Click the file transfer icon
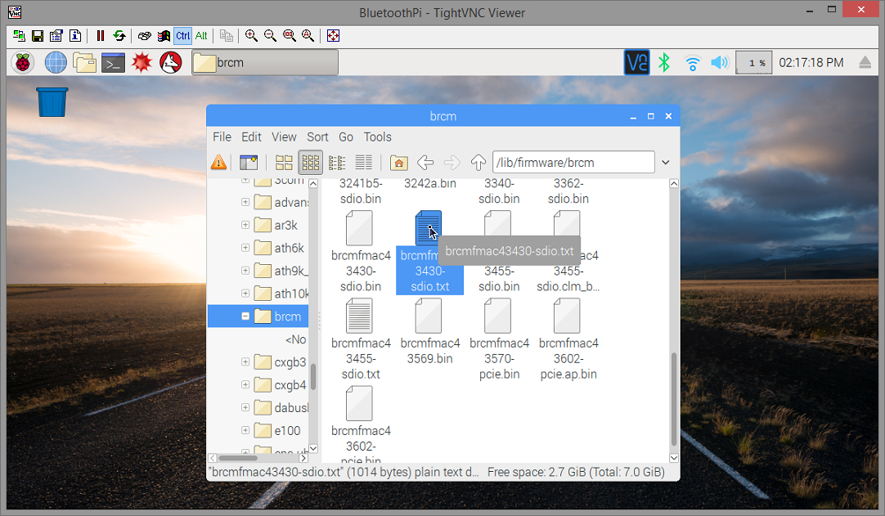Viewport: 885px width, 516px height. 227,35
